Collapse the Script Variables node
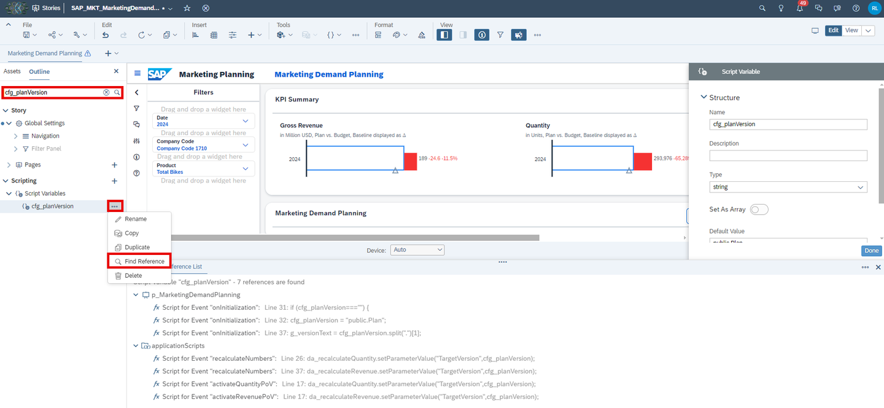The width and height of the screenshot is (884, 408). (9, 194)
